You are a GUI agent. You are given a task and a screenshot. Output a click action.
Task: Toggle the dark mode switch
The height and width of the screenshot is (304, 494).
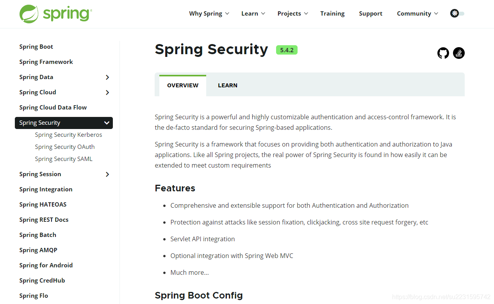457,13
